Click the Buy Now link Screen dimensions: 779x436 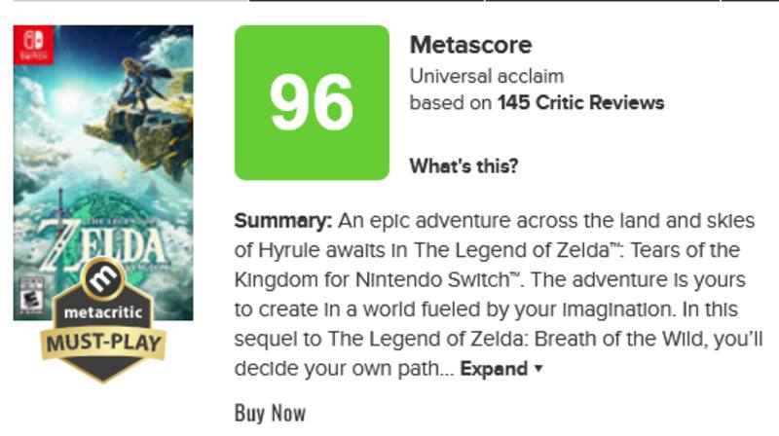click(270, 413)
